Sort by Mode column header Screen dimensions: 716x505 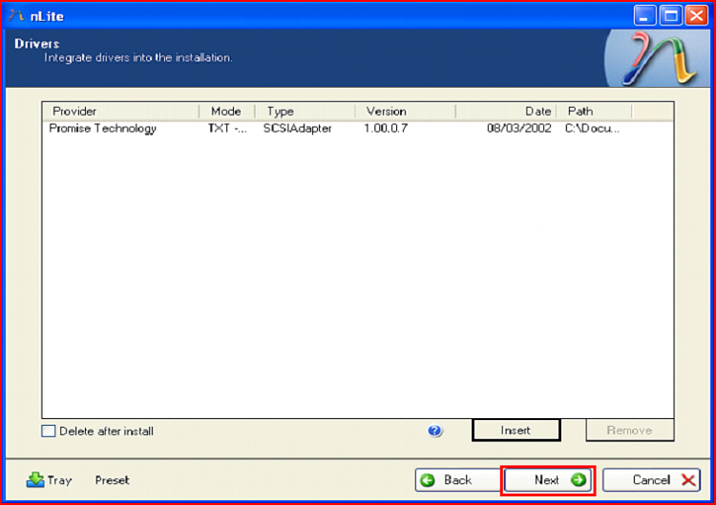[227, 112]
